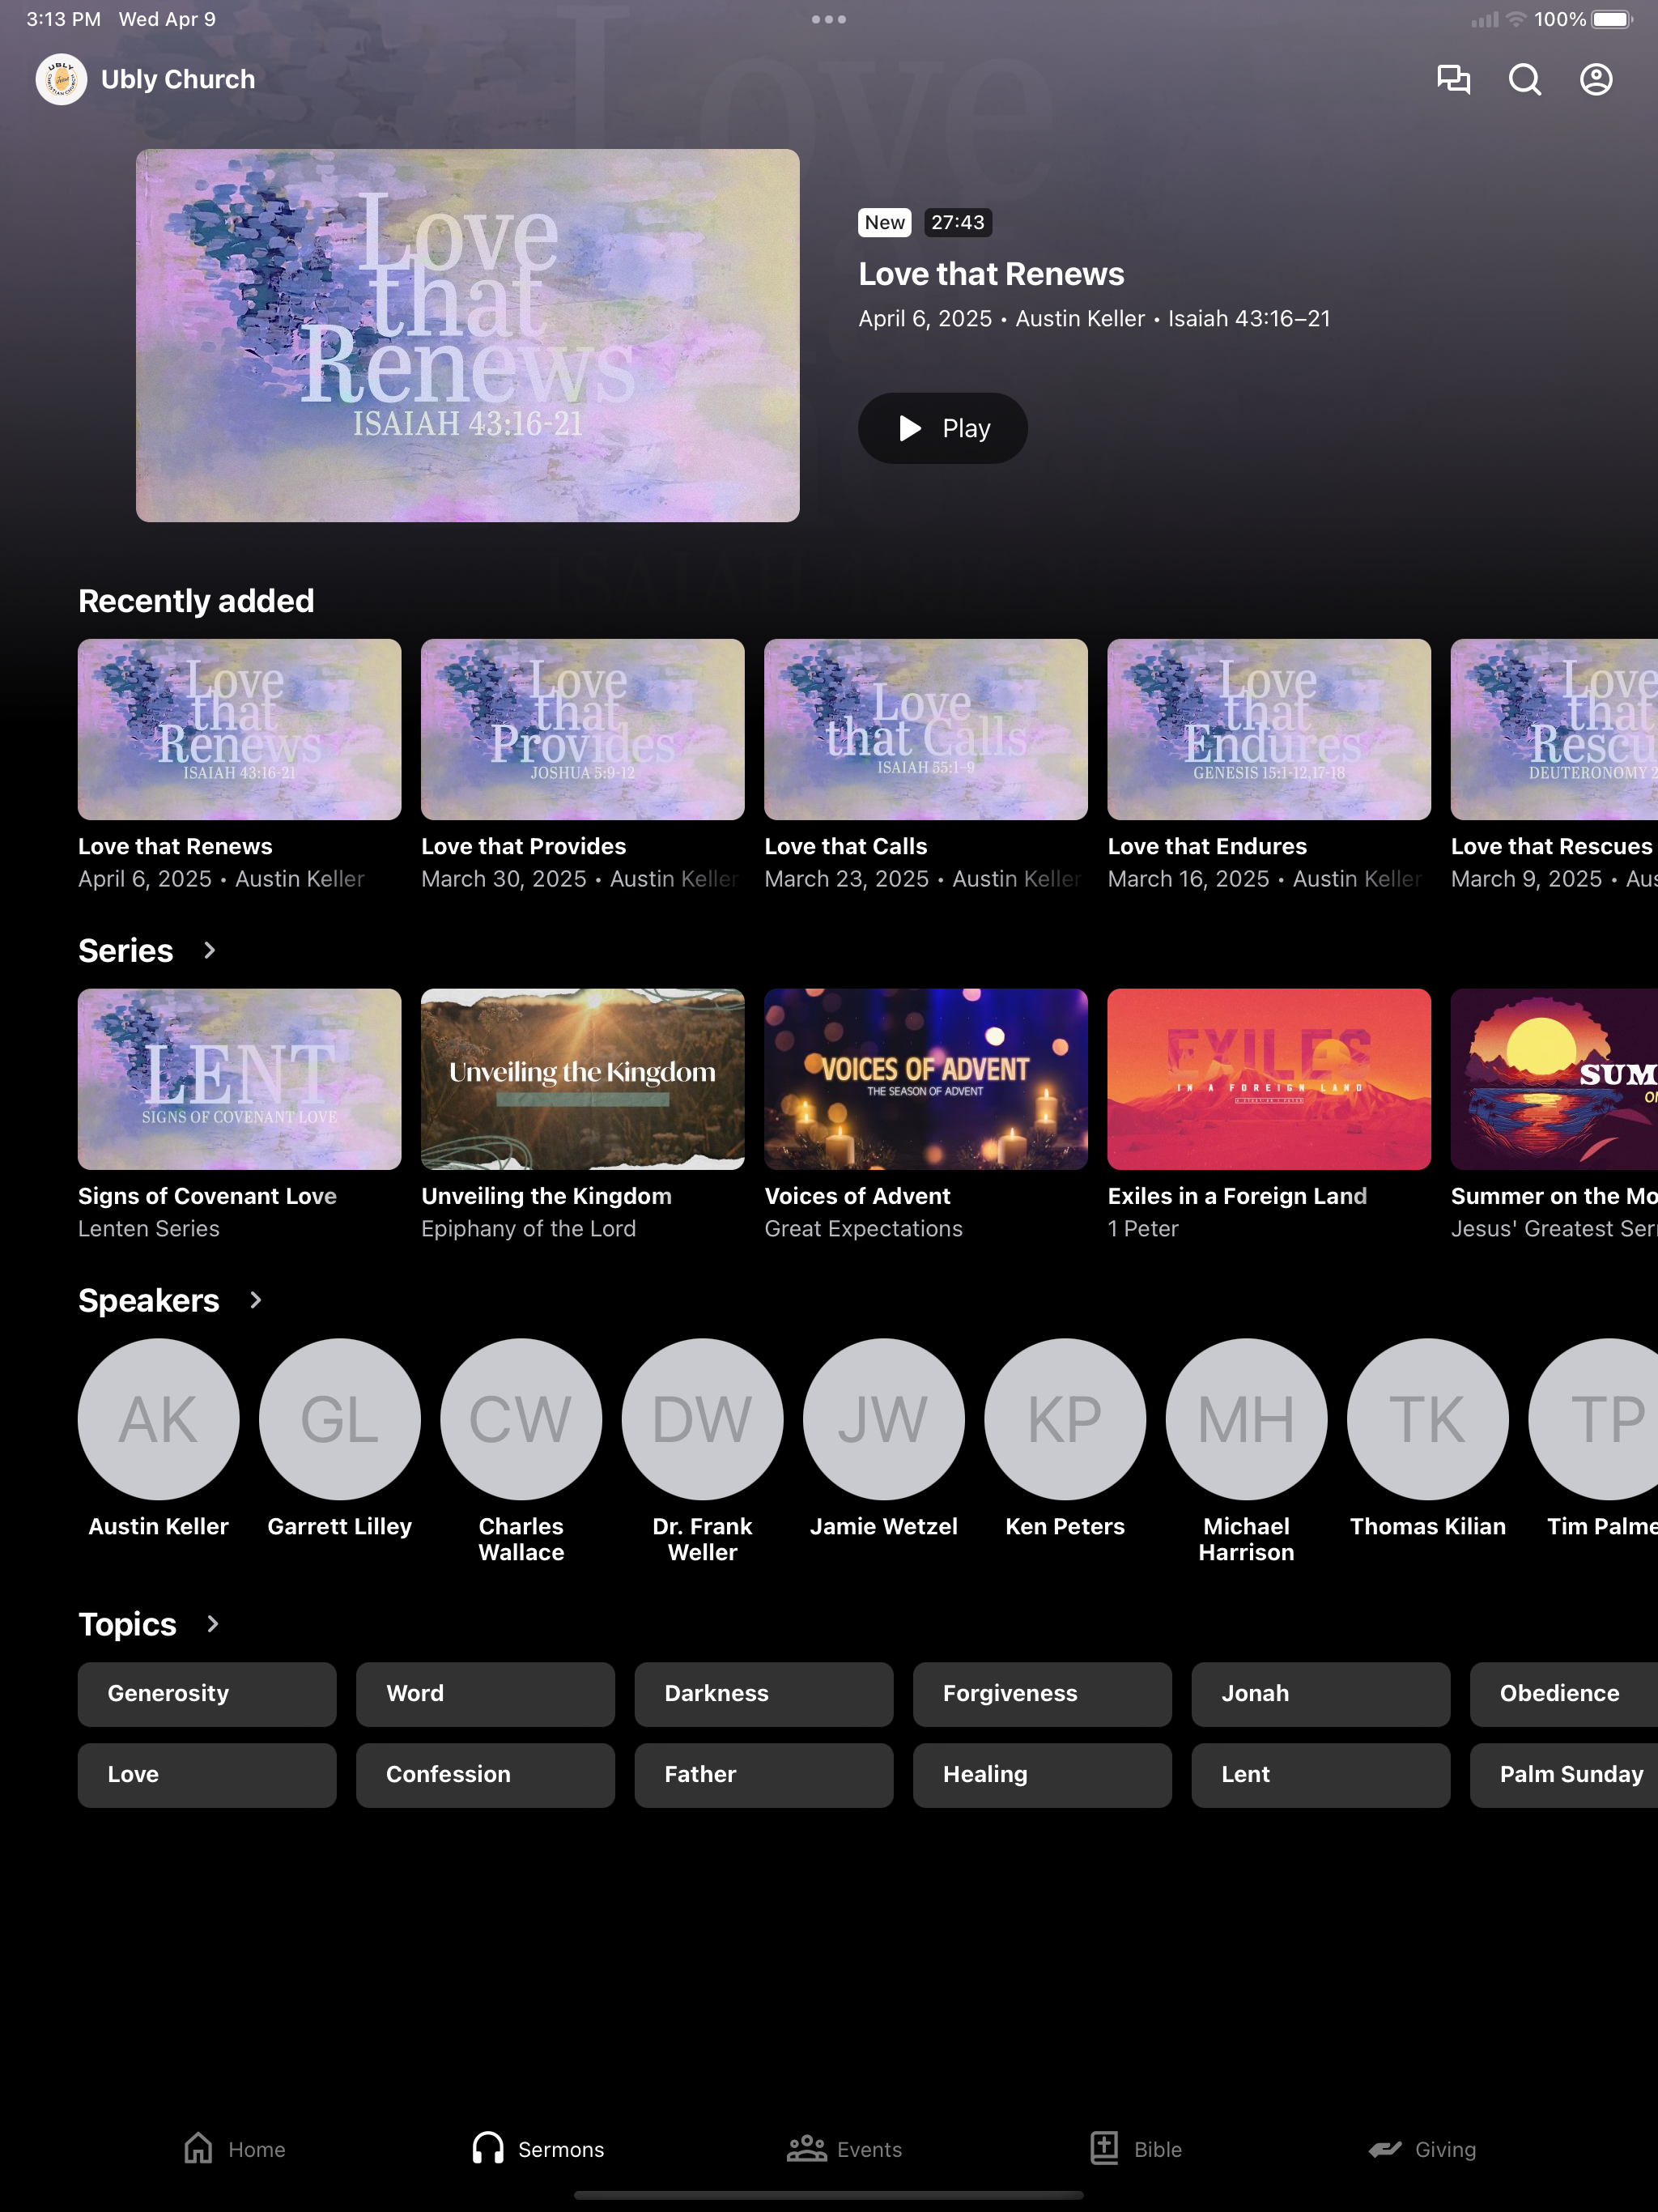Viewport: 1658px width, 2212px height.
Task: Tap the Lenten Series subtitle
Action: point(149,1228)
